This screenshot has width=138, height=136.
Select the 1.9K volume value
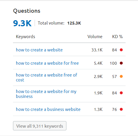click(x=98, y=93)
